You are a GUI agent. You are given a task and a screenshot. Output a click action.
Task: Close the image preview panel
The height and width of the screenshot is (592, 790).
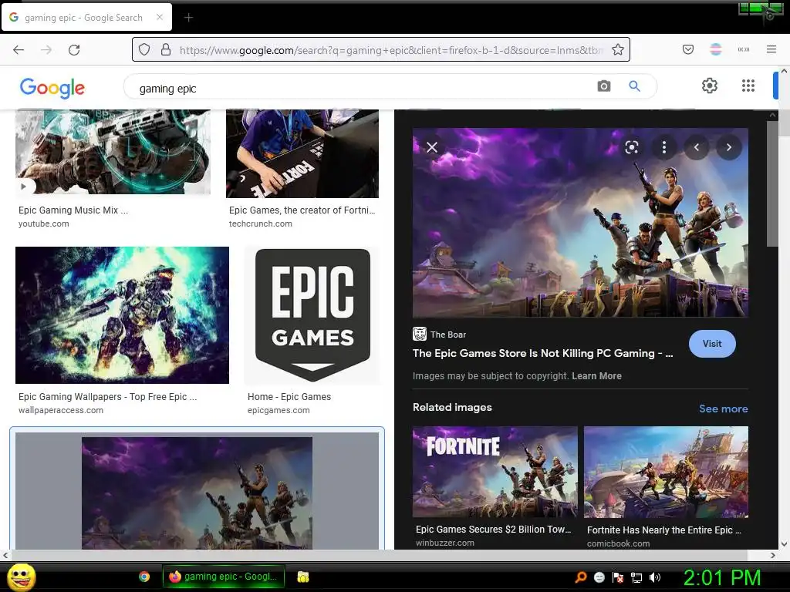pyautogui.click(x=432, y=147)
